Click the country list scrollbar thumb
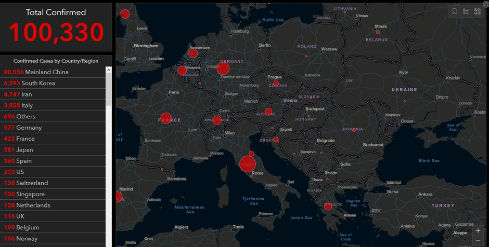 (x=109, y=88)
